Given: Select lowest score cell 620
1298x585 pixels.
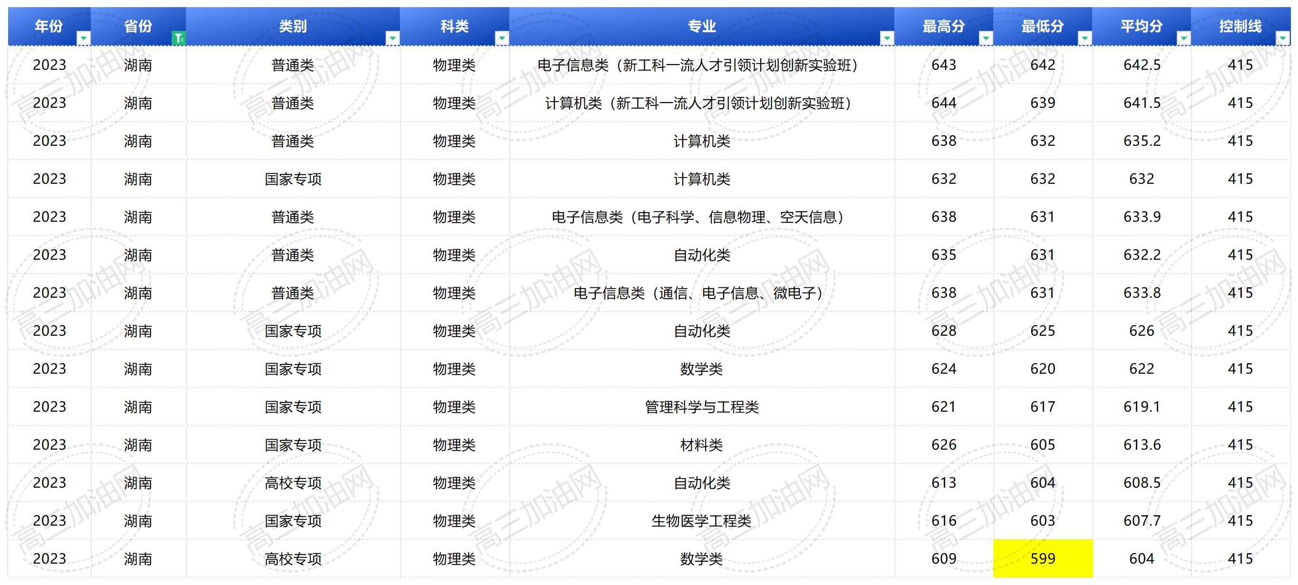Looking at the screenshot, I should point(1043,368).
